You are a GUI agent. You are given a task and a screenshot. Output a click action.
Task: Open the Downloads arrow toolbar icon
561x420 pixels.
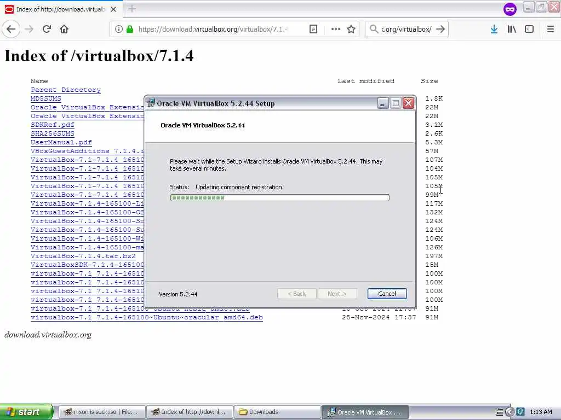(494, 29)
